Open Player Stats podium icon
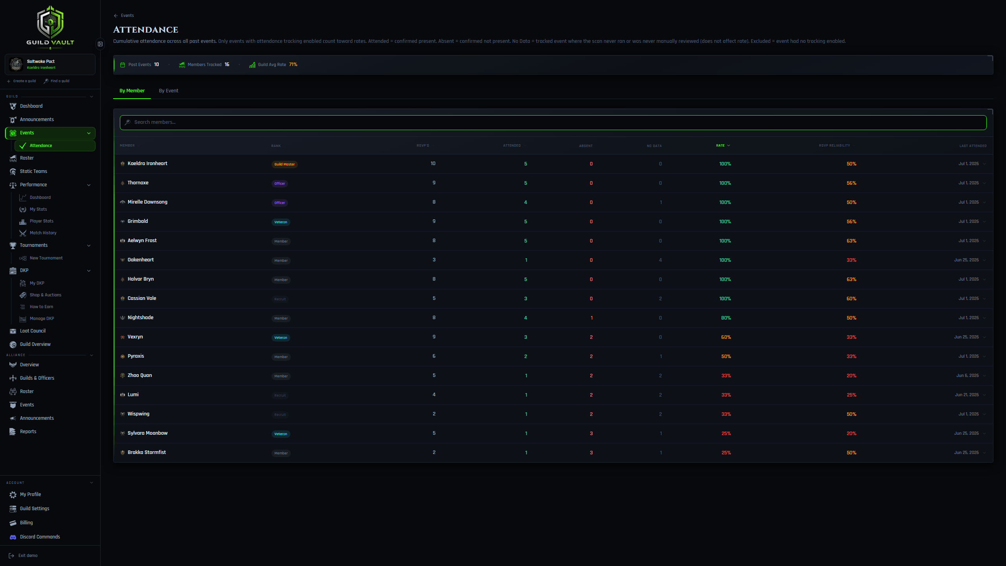 tap(23, 221)
